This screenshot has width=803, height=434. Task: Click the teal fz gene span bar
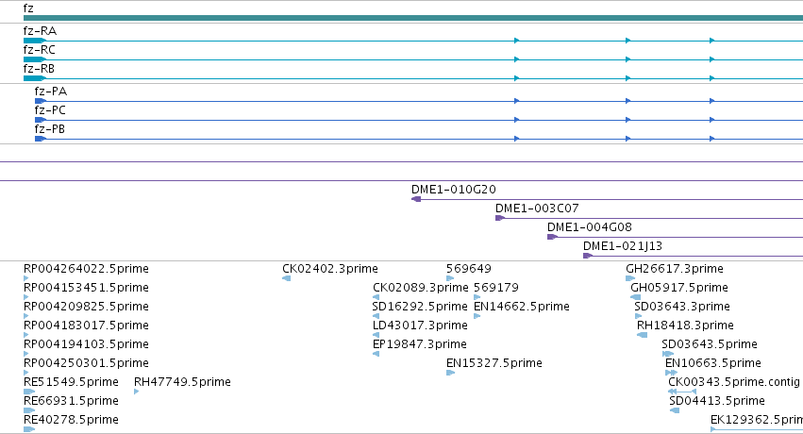click(x=413, y=18)
